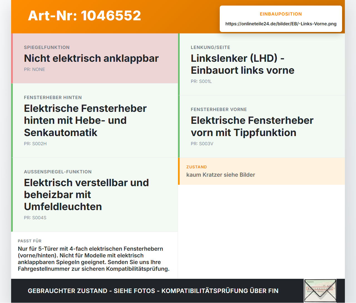Click the SPIEGELFUNKTION label
The image size is (356, 303).
coord(47,47)
